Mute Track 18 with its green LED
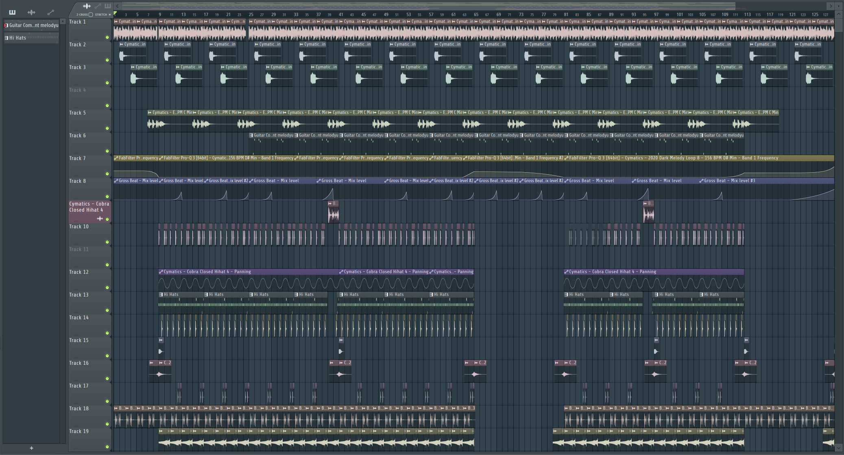The height and width of the screenshot is (455, 844). coord(107,424)
